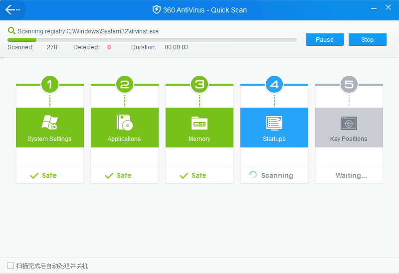
Task: Select the Startups monitor icon
Action: click(x=274, y=123)
